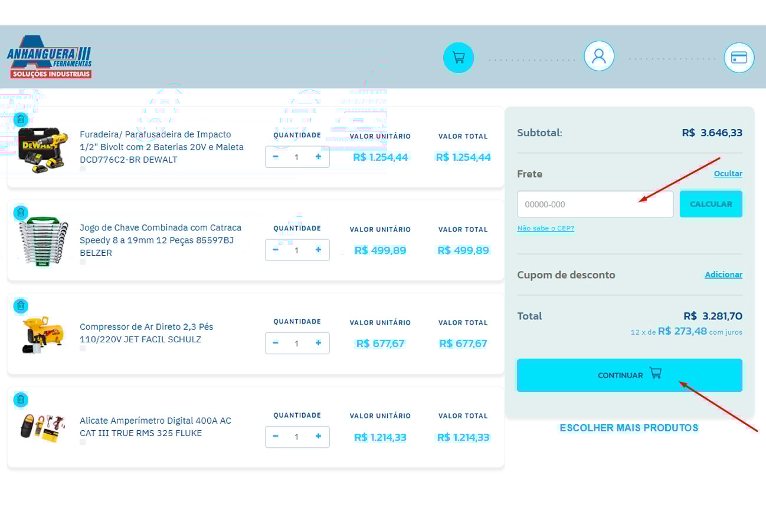Click the Anhanguera Ferramentas logo
The height and width of the screenshot is (515, 766).
50,58
